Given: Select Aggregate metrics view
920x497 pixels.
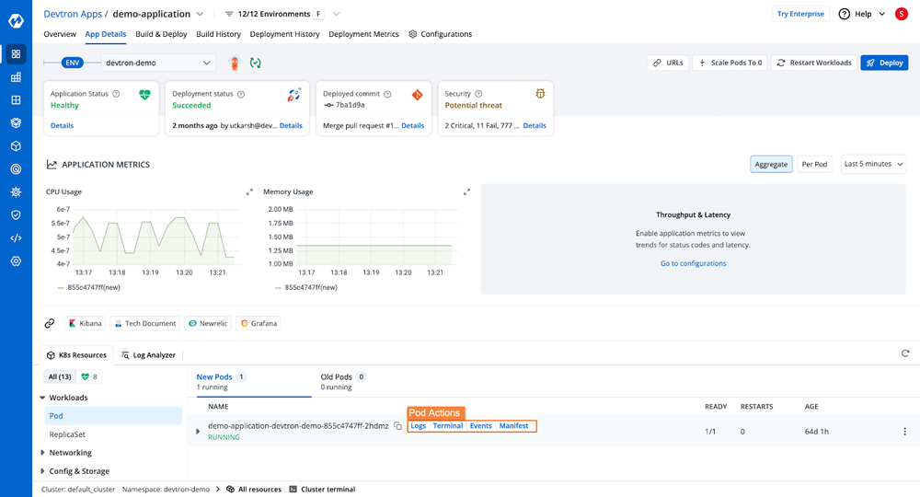Looking at the screenshot, I should click(x=771, y=164).
